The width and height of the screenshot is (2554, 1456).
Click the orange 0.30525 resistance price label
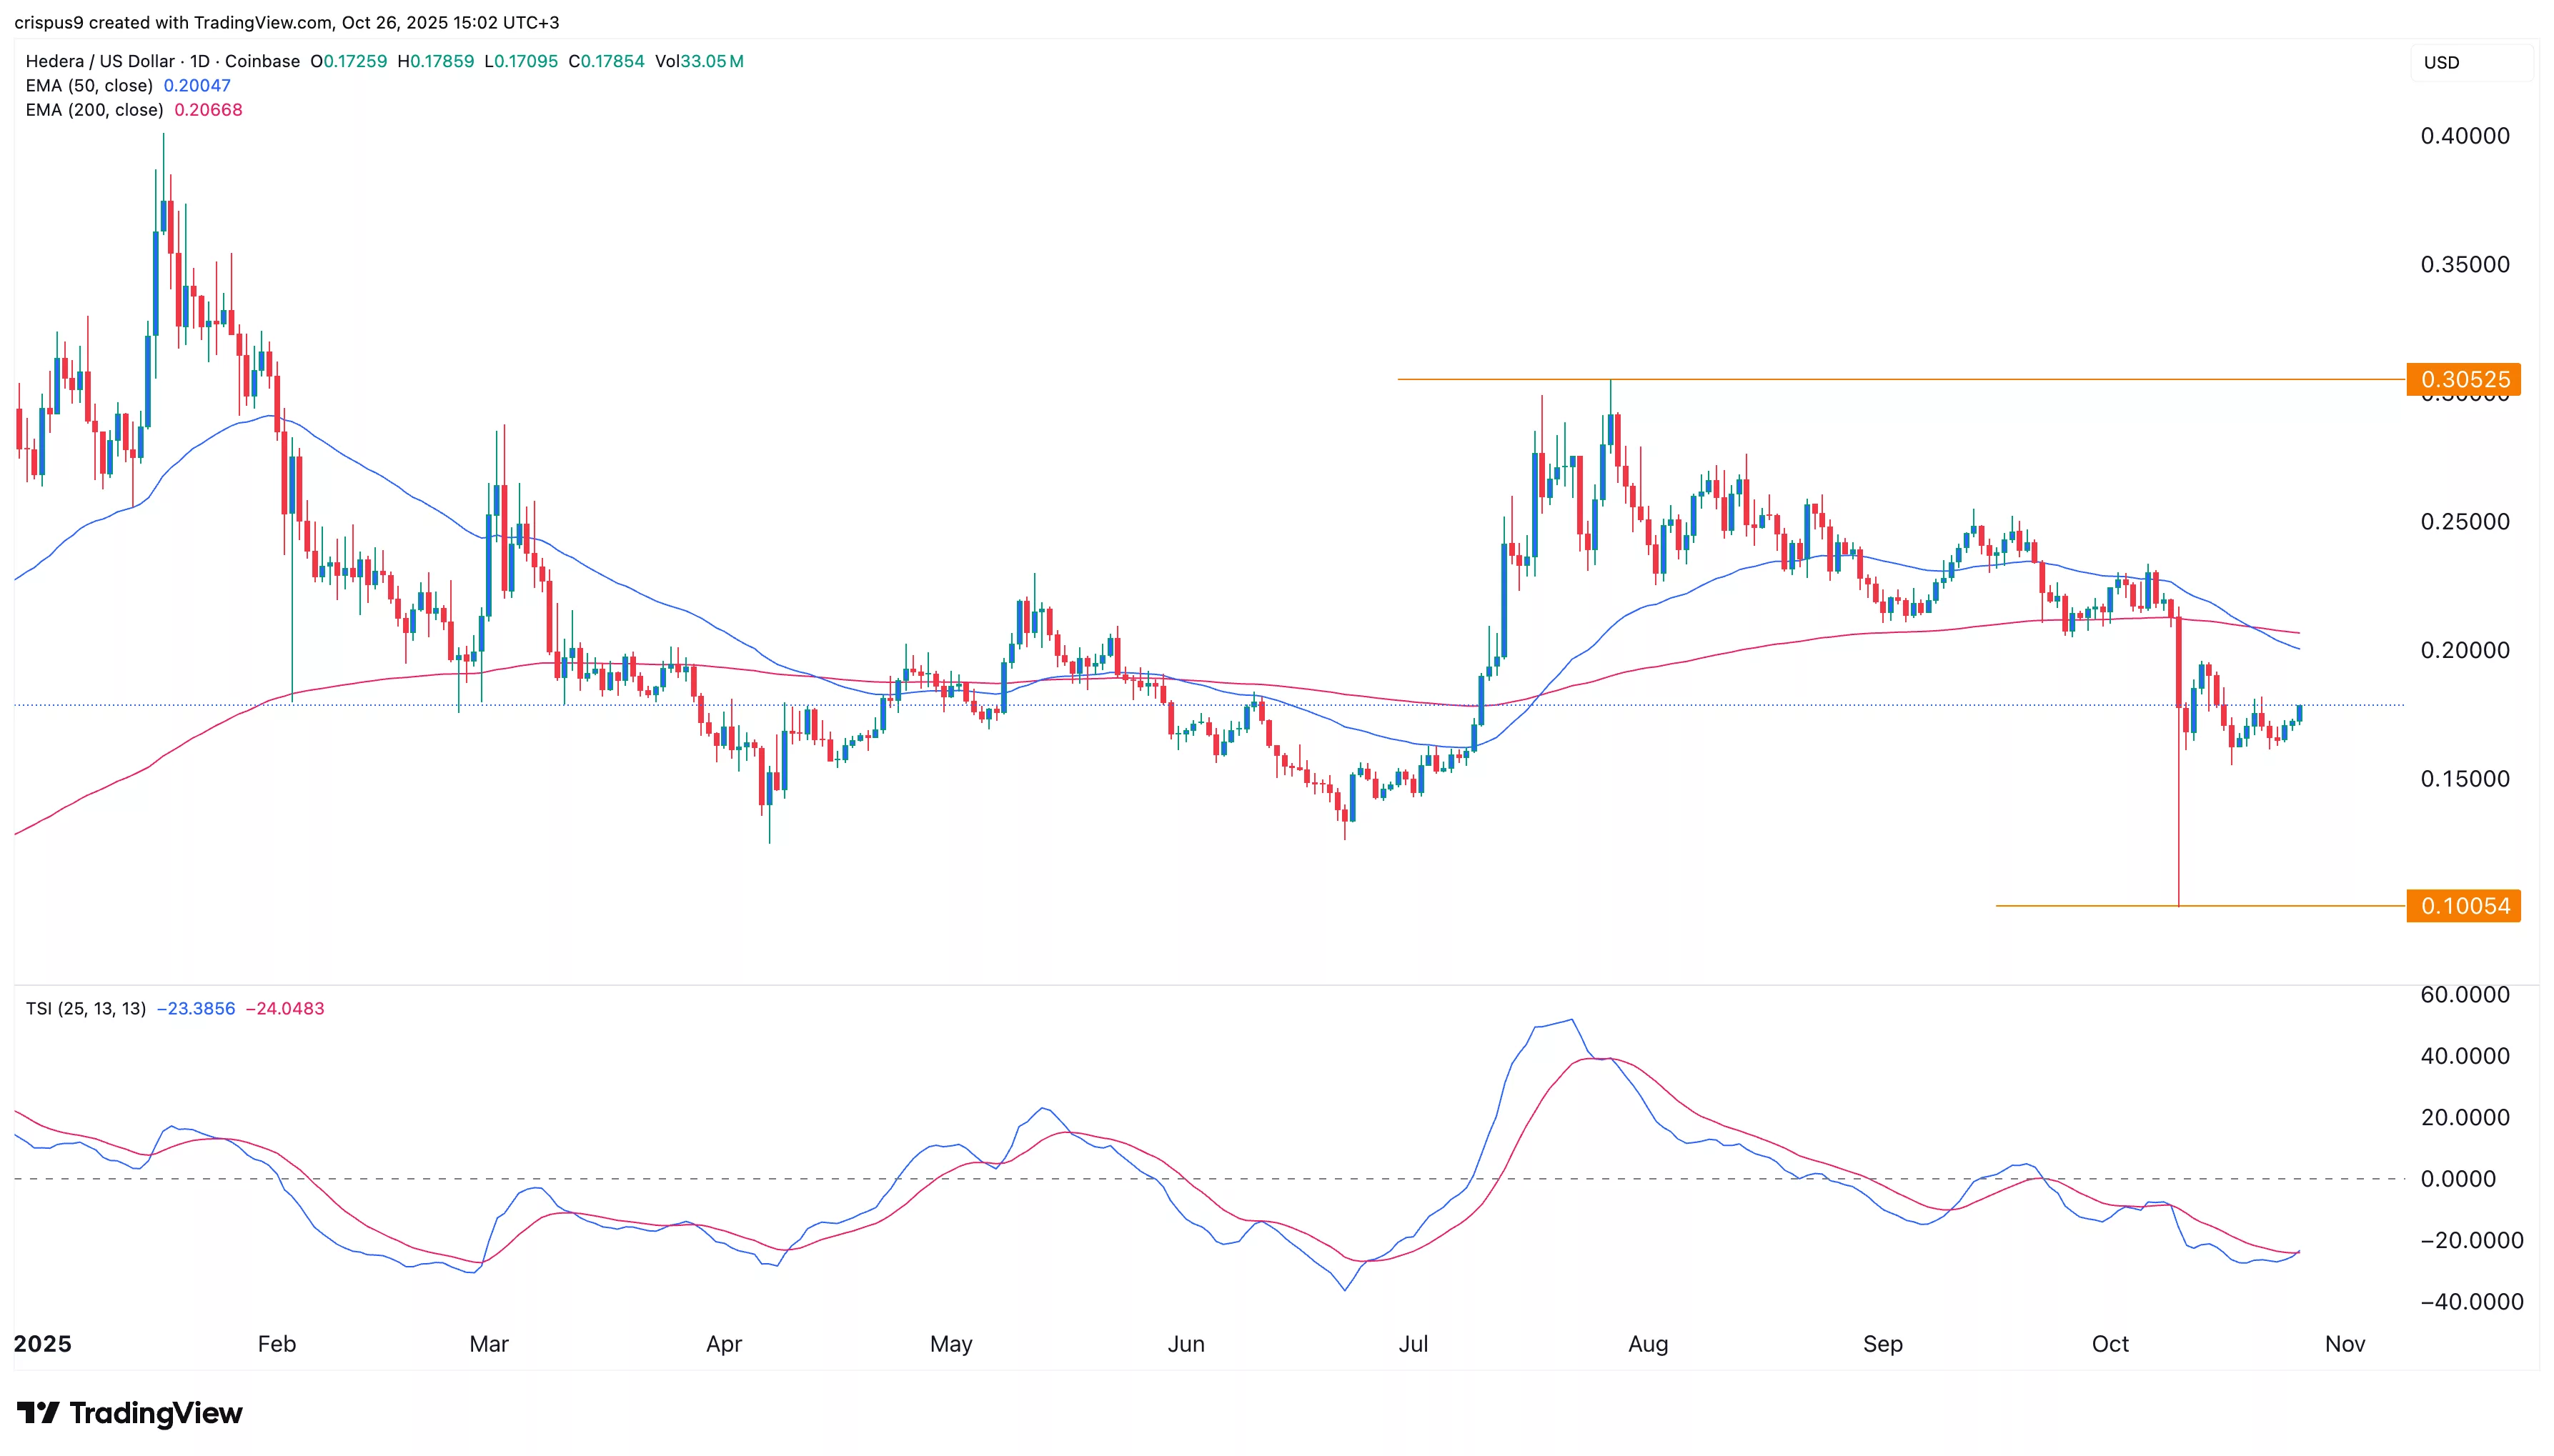pyautogui.click(x=2465, y=380)
